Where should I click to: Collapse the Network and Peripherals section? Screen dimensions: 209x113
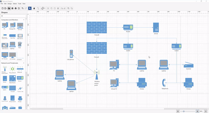pos(24,63)
